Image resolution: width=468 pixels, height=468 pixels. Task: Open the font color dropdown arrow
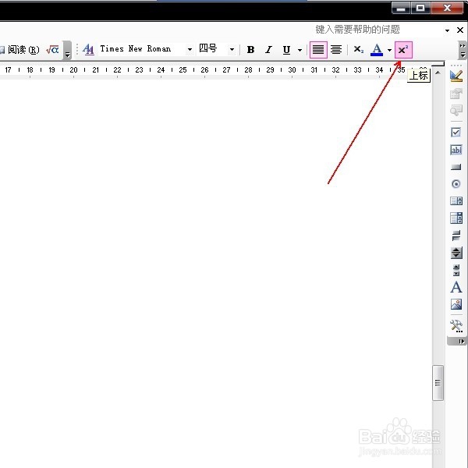tap(389, 50)
